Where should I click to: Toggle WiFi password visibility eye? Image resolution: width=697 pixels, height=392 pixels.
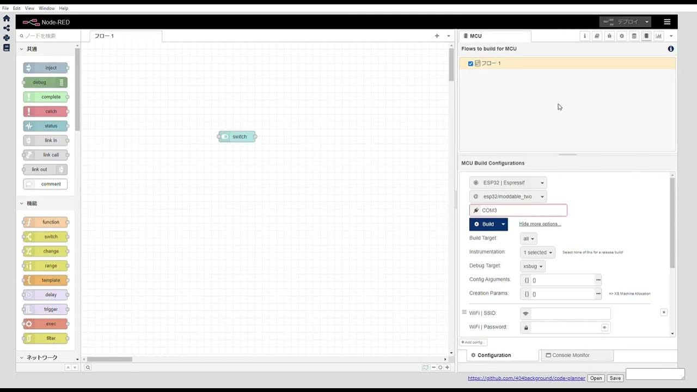click(604, 328)
